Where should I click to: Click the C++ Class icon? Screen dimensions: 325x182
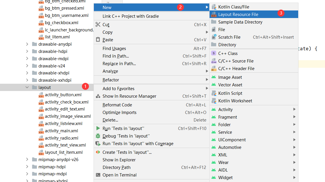pos(214,53)
